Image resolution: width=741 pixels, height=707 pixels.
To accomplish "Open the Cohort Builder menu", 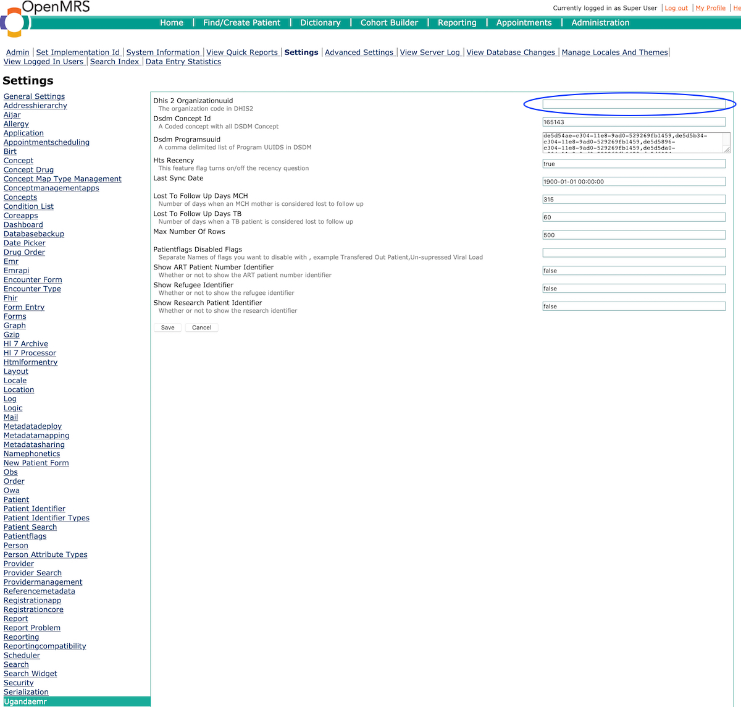I will click(x=389, y=23).
